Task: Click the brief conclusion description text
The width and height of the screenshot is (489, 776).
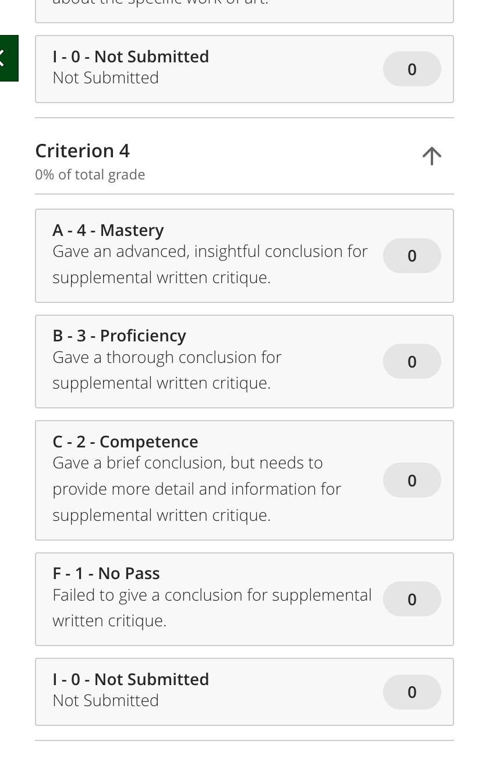Action: [x=197, y=489]
